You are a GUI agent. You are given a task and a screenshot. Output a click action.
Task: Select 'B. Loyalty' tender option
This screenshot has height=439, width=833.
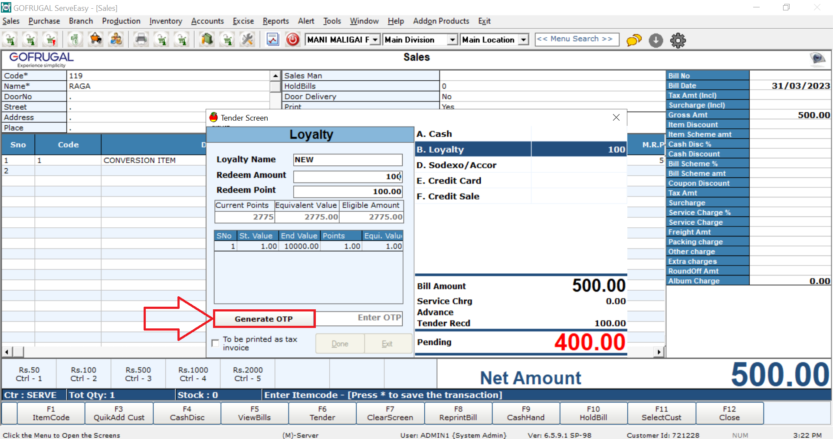(x=521, y=150)
